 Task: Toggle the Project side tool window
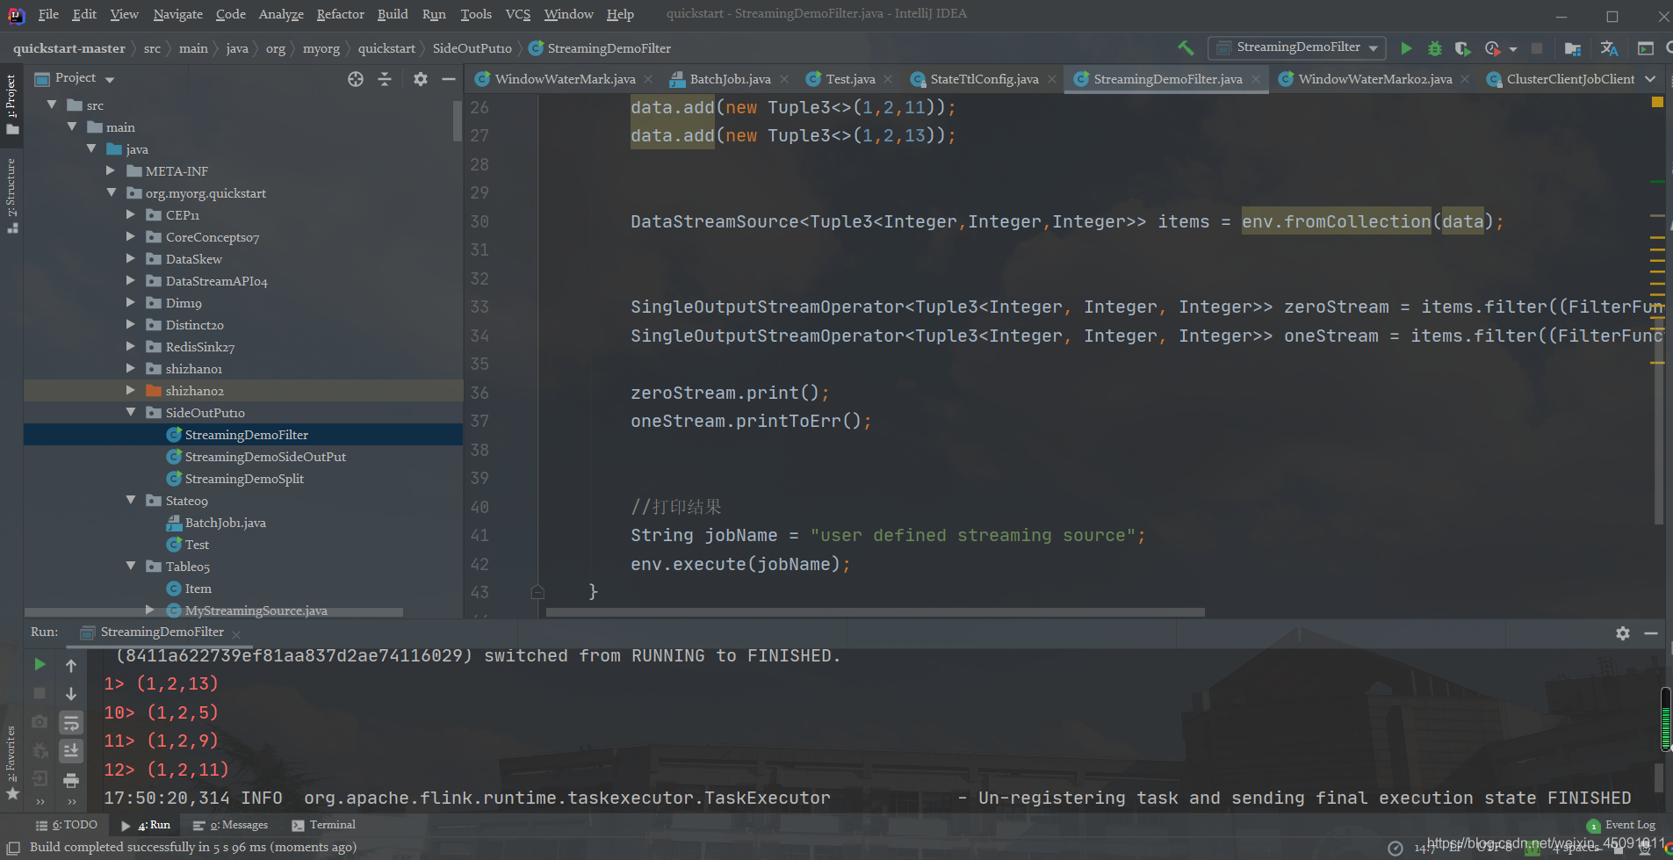pyautogui.click(x=11, y=104)
